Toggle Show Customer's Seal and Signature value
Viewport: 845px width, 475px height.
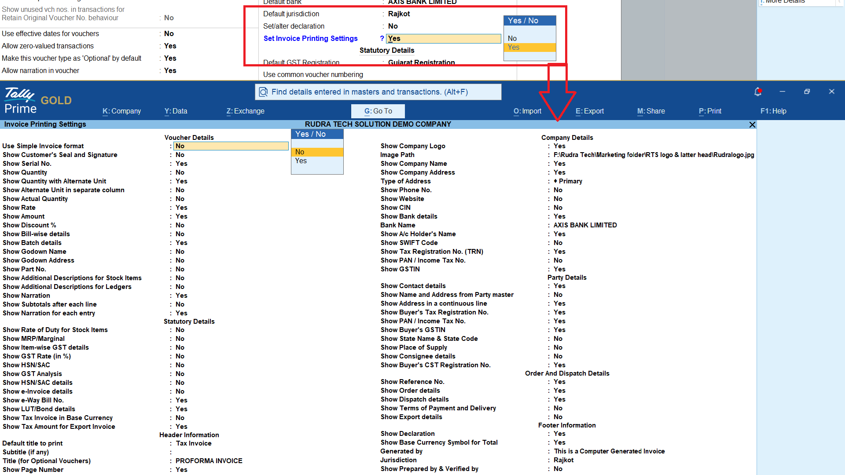(180, 155)
